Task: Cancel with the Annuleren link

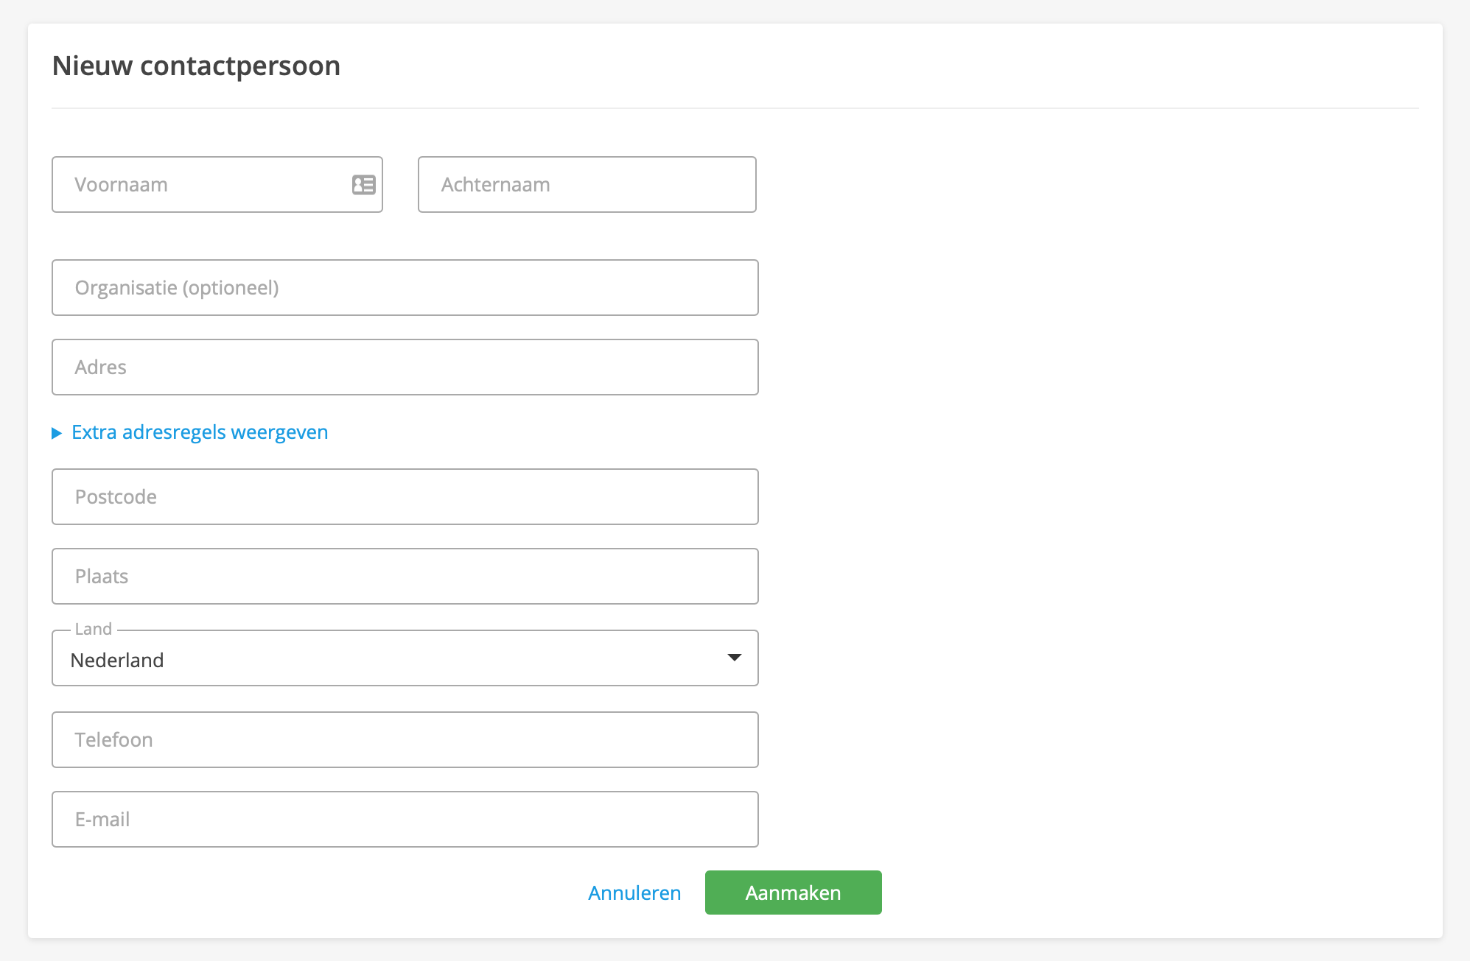Action: coord(634,893)
